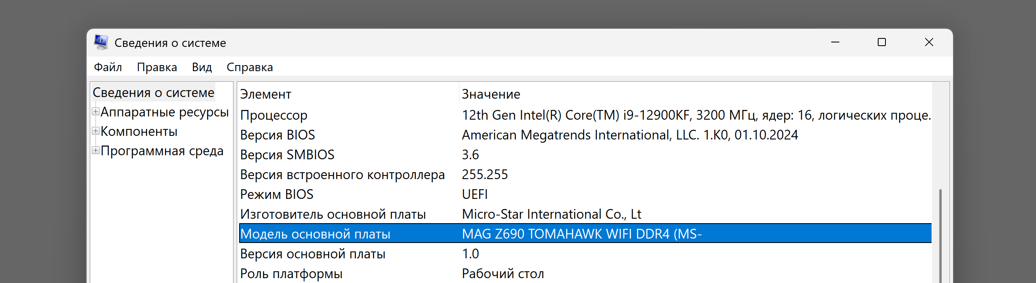Open the Правка menu
1036x283 pixels.
[157, 67]
